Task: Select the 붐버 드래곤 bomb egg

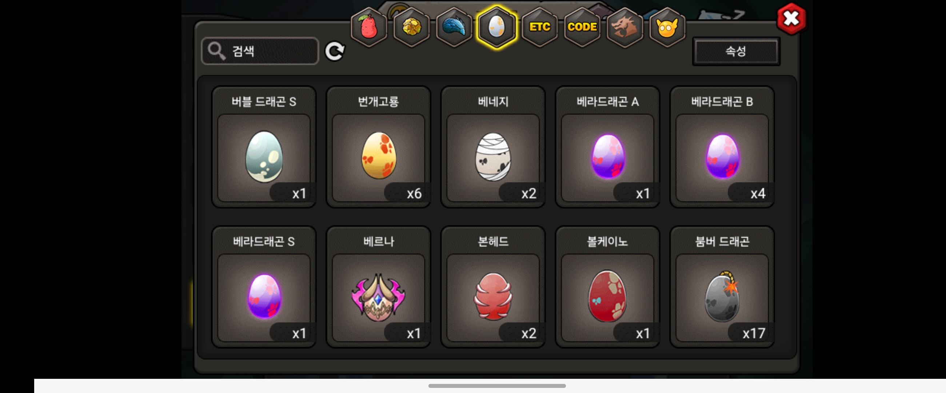Action: (x=722, y=287)
